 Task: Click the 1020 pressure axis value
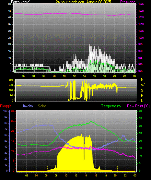[x=141, y=11]
